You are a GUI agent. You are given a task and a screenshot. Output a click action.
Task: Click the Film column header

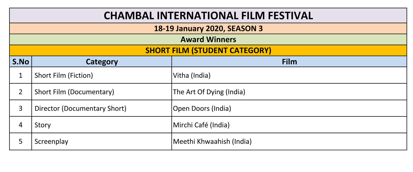[289, 62]
